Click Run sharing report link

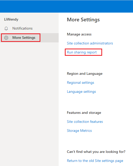click(82, 52)
